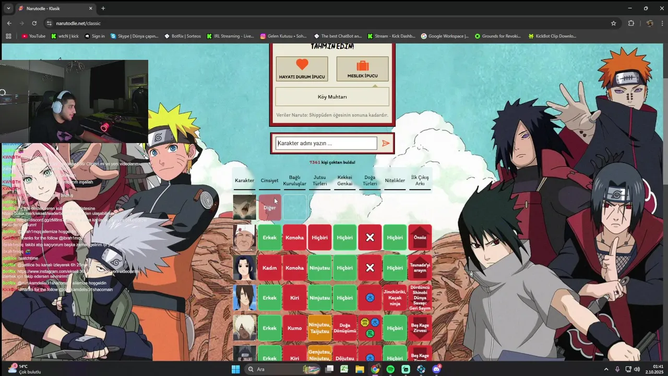Open the volume control in system tray
Screen dimensions: 668x376
pos(637,369)
